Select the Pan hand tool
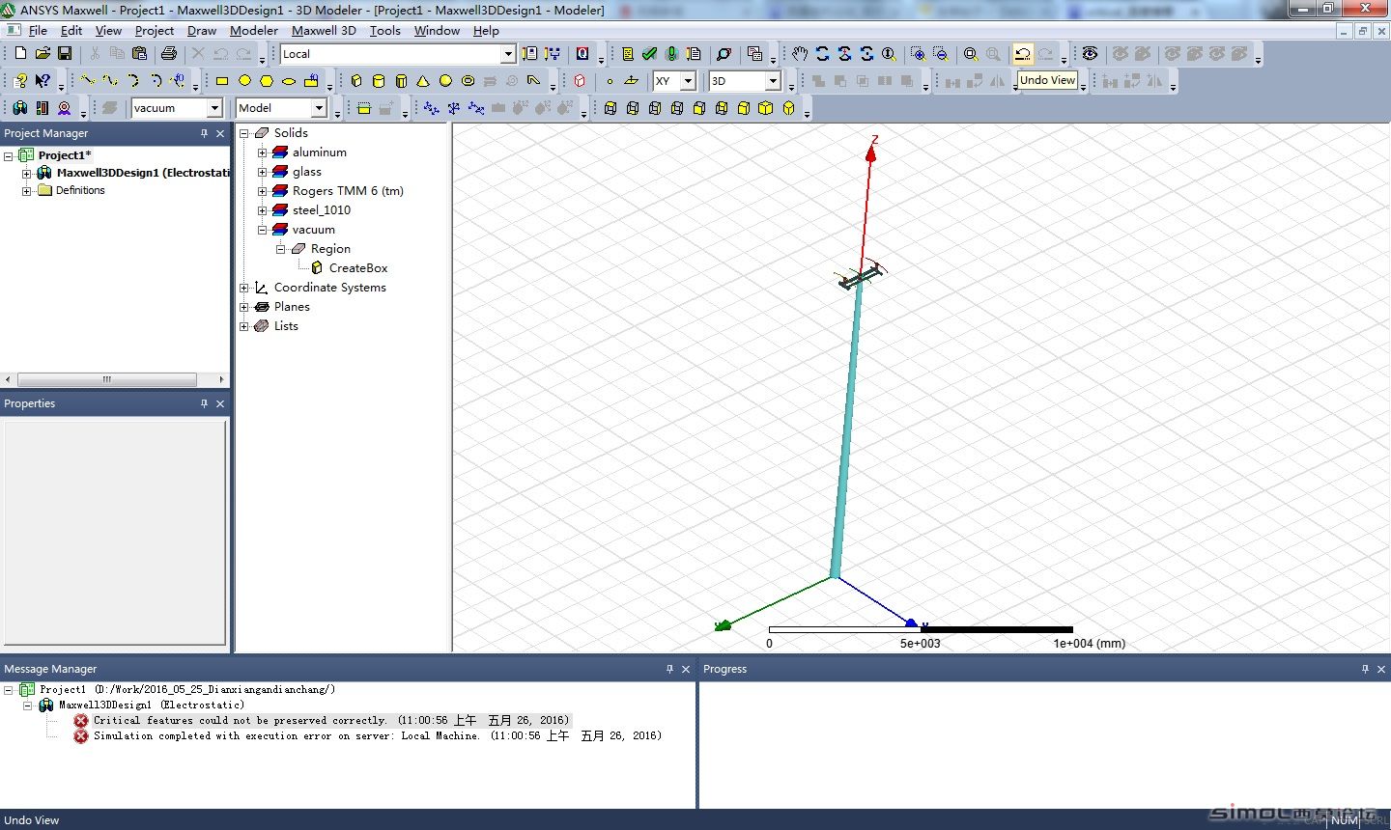The height and width of the screenshot is (830, 1391). pyautogui.click(x=800, y=54)
